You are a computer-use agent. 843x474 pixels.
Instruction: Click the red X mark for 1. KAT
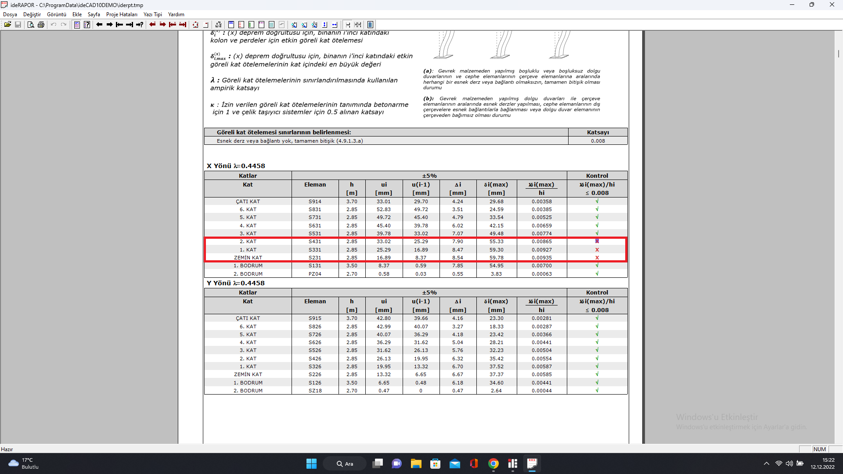click(597, 250)
